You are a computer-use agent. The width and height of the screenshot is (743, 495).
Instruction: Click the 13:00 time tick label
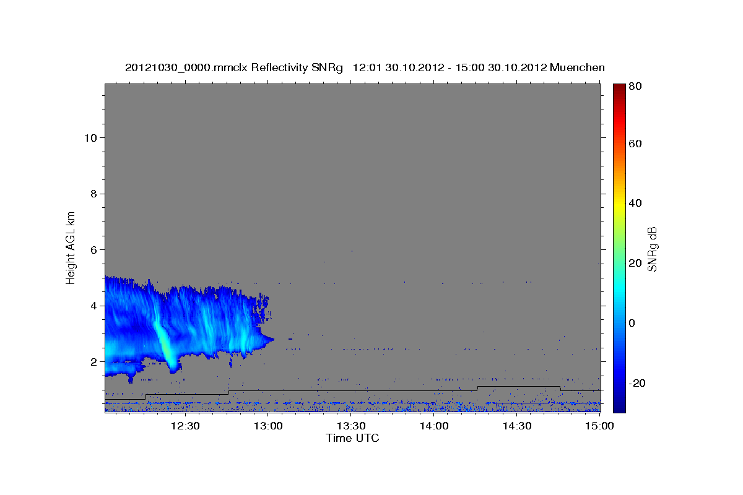pyautogui.click(x=269, y=426)
